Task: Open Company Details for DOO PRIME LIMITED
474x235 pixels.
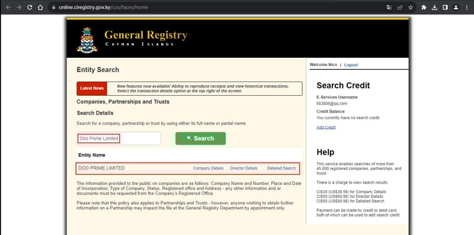Action: pyautogui.click(x=209, y=168)
